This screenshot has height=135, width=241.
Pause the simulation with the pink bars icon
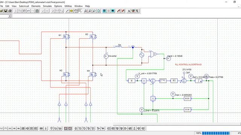point(109,11)
